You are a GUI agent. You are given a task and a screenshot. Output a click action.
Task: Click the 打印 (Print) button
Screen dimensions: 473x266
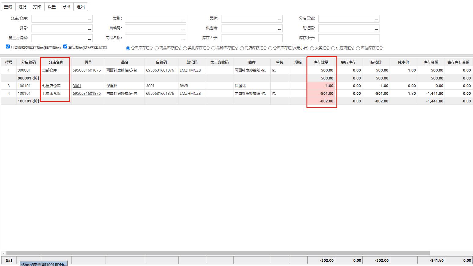[37, 6]
